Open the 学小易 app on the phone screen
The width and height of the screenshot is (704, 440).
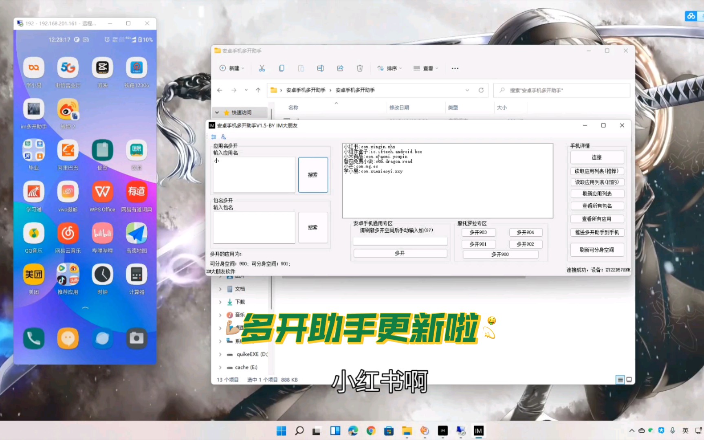click(x=34, y=68)
